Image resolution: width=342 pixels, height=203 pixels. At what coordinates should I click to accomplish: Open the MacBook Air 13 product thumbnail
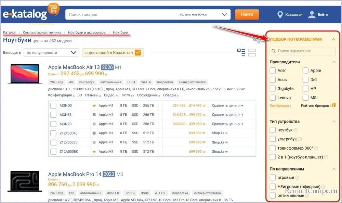25,74
